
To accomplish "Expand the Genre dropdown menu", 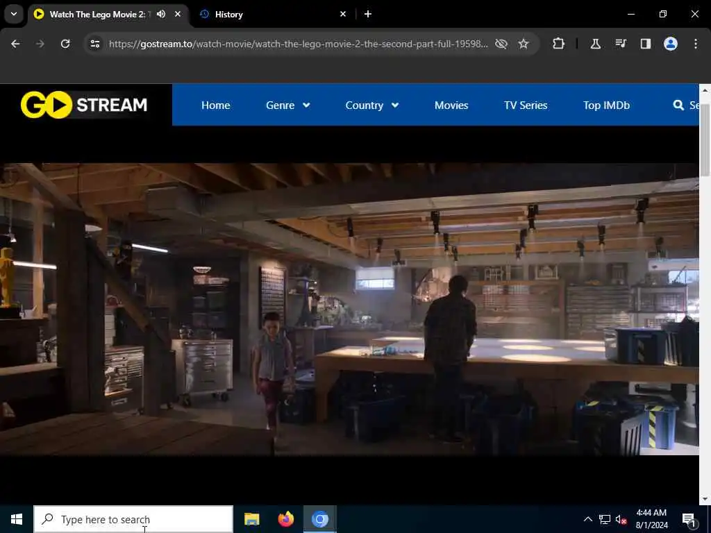I will click(288, 105).
